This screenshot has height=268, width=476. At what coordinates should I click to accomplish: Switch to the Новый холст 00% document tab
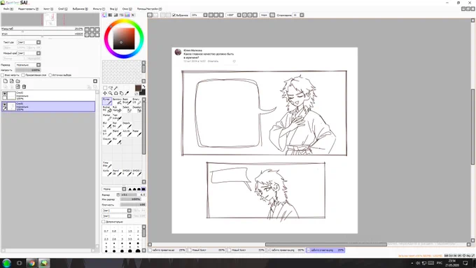[x=206, y=250]
